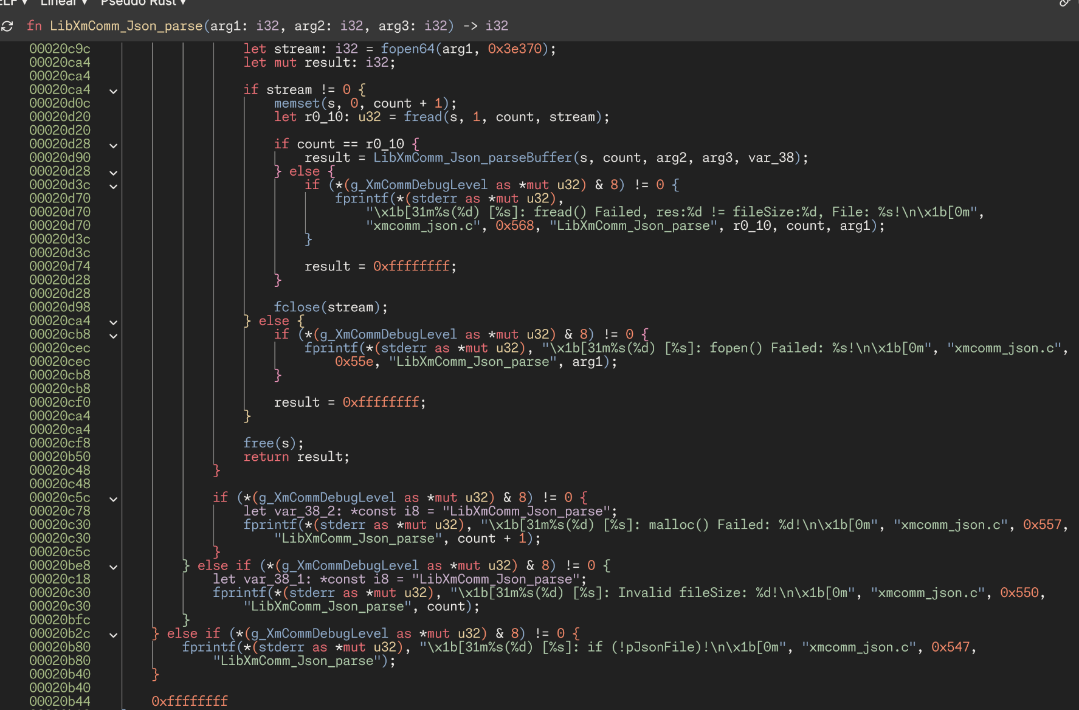
Task: Click address 00020b44
Action: 60,701
